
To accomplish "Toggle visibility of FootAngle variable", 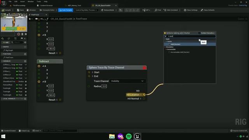I will (26, 88).
